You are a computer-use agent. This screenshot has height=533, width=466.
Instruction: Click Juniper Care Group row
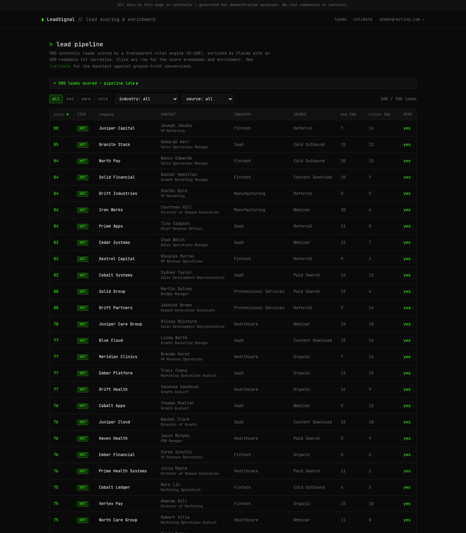233,324
